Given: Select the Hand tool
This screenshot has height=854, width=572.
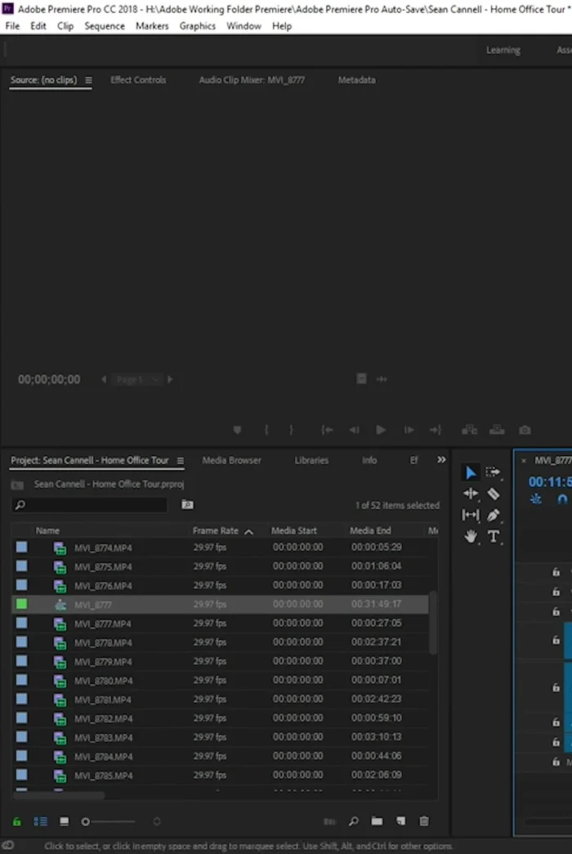Looking at the screenshot, I should 471,536.
